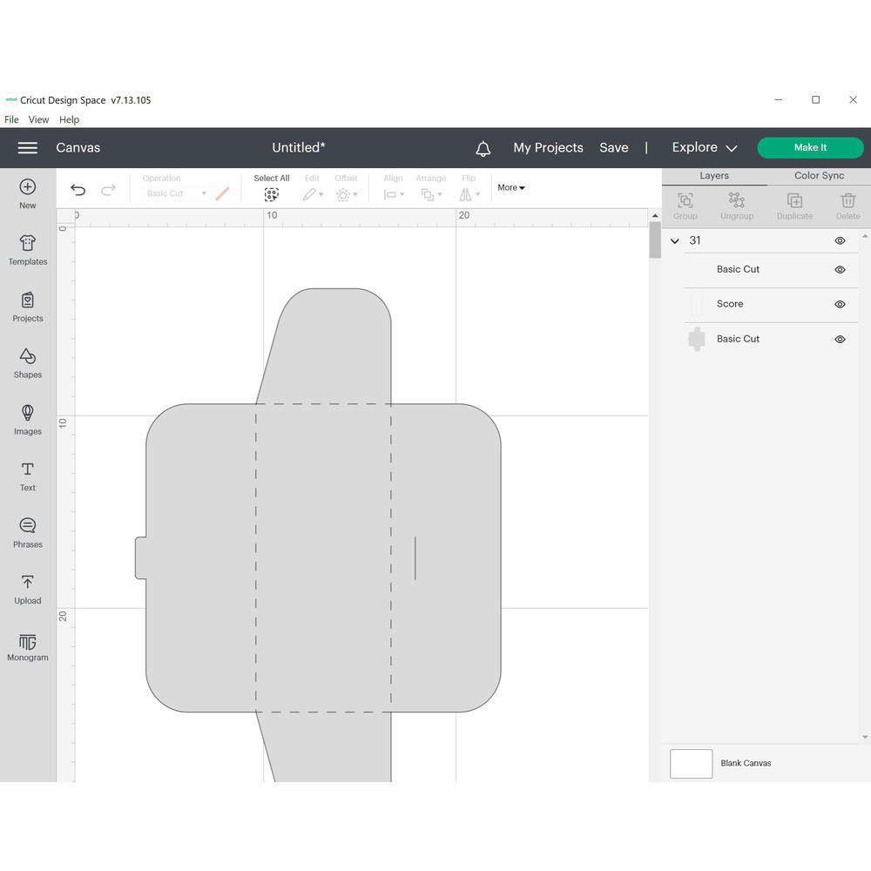
Task: Open the Monogram tool
Action: pyautogui.click(x=28, y=642)
